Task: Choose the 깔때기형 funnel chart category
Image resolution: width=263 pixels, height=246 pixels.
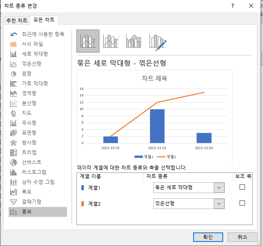Action: [38, 202]
